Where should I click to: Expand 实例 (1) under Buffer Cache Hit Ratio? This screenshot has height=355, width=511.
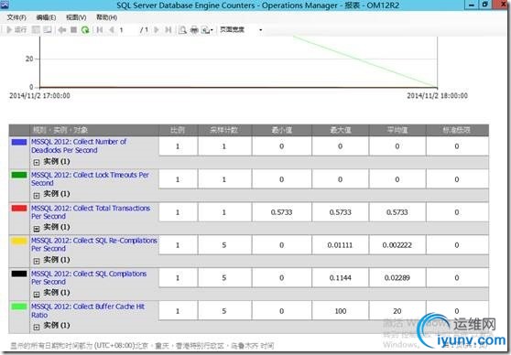tap(37, 327)
